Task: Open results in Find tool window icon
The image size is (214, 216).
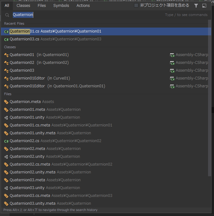Action: (204, 6)
